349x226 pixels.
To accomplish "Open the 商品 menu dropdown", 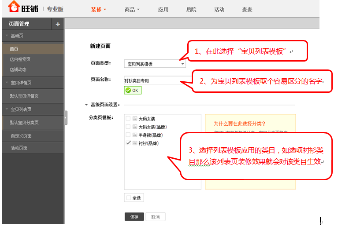I will tap(132, 10).
